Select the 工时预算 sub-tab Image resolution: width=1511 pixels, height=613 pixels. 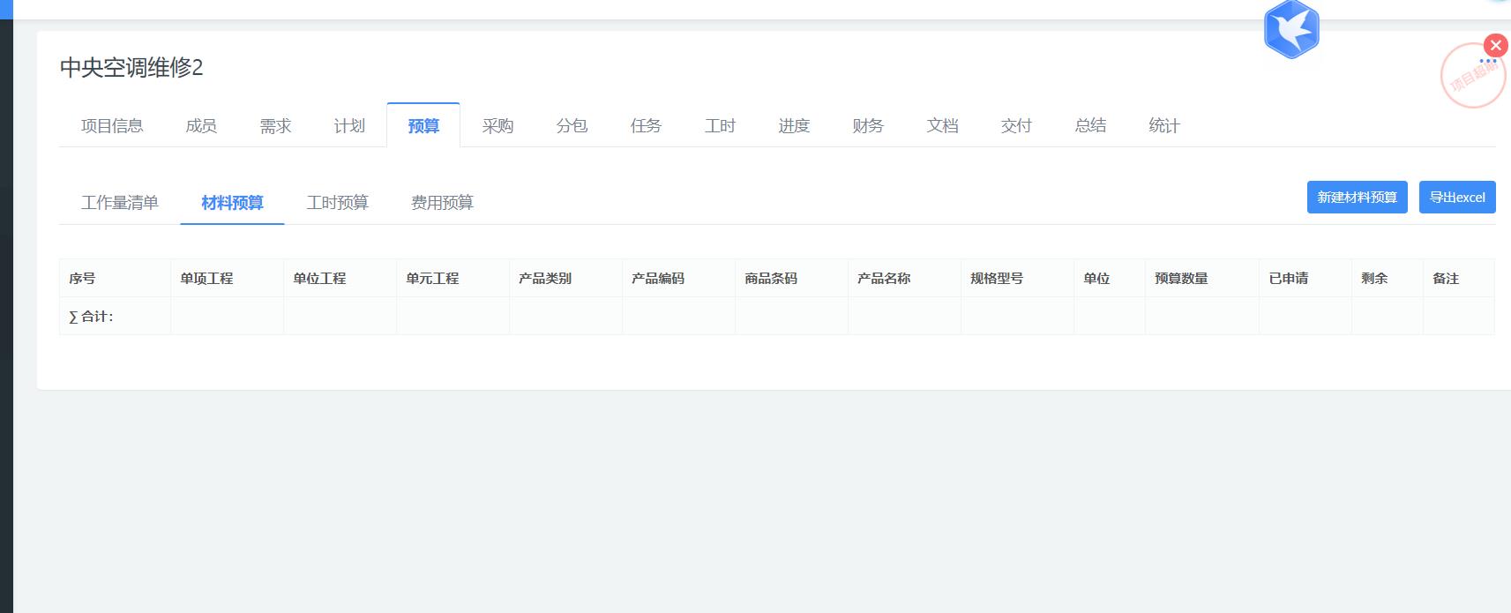tap(337, 203)
